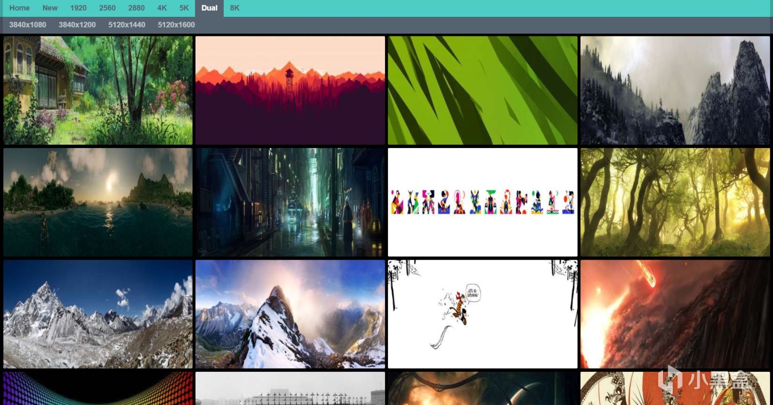This screenshot has height=405, width=773.
Task: Select the Calvin and Hobbes sketch wallpaper
Action: 482,314
